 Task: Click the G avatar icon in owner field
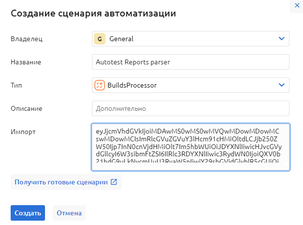[x=100, y=39]
